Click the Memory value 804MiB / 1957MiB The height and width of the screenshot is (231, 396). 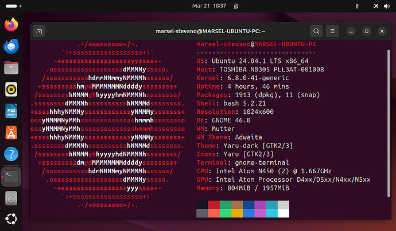[x=258, y=188]
